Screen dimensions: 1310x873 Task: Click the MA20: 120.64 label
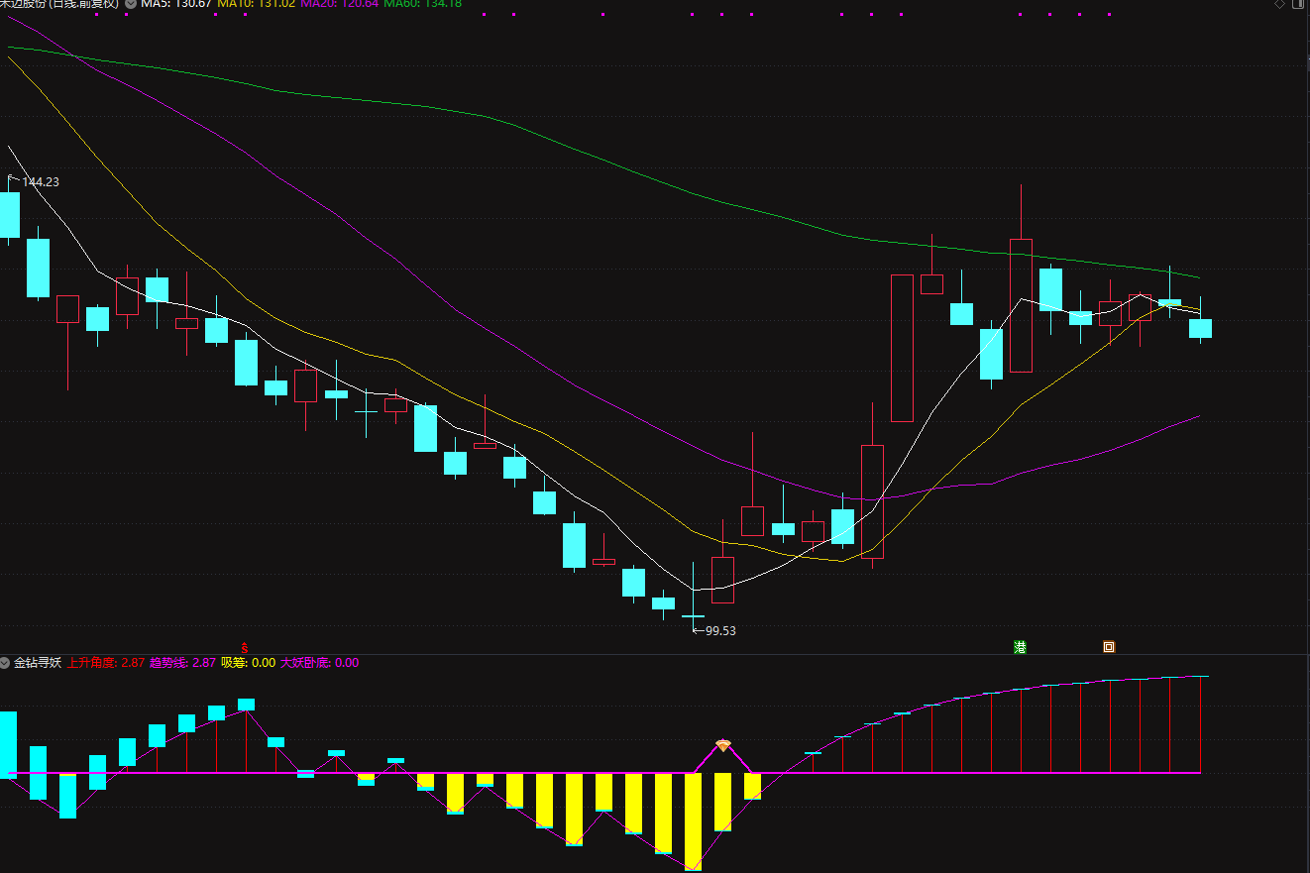339,4
